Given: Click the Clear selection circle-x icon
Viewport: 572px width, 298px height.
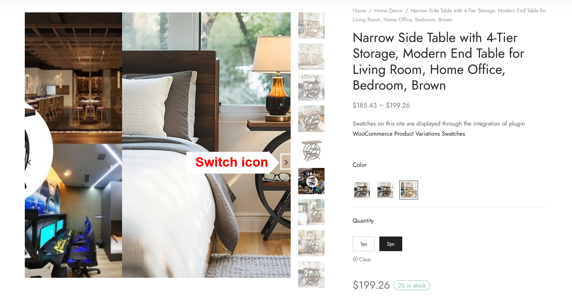Looking at the screenshot, I should point(355,259).
